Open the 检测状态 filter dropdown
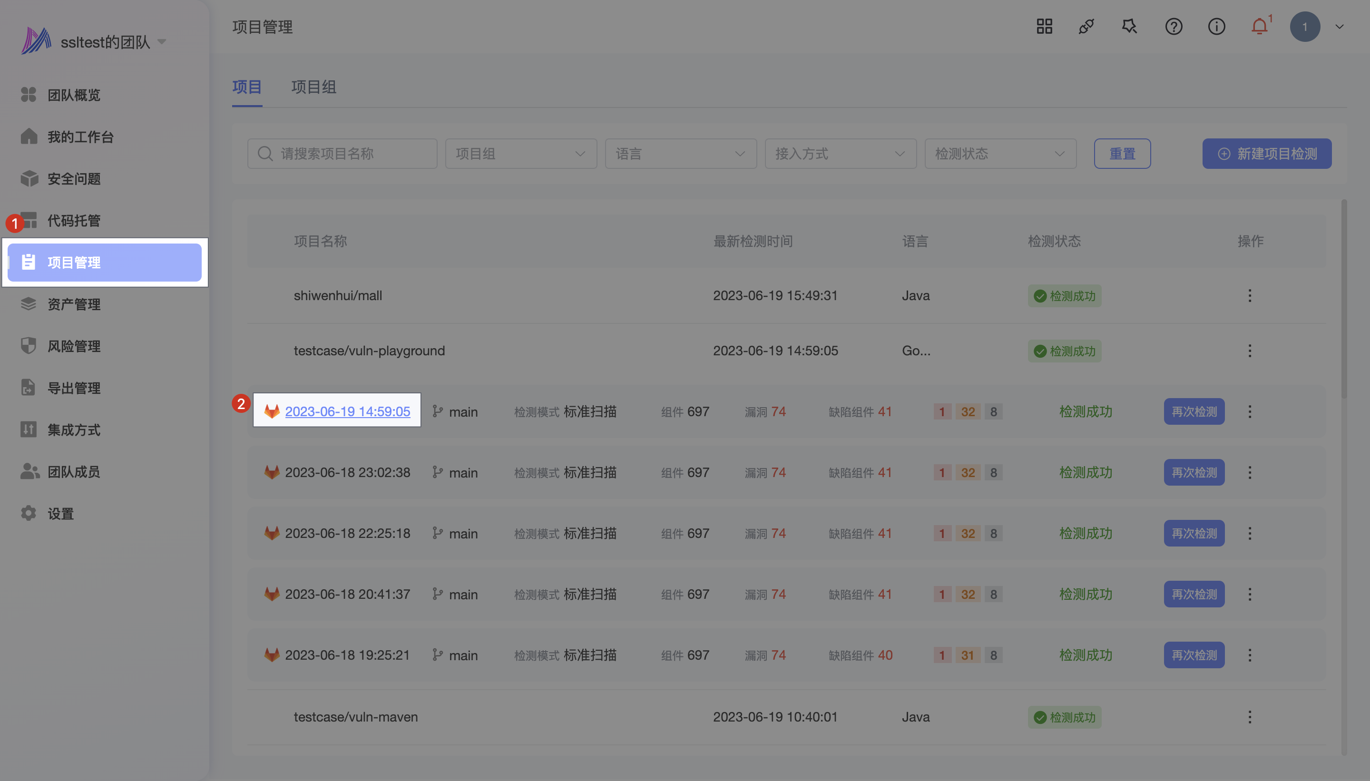The height and width of the screenshot is (781, 1370). [1000, 154]
